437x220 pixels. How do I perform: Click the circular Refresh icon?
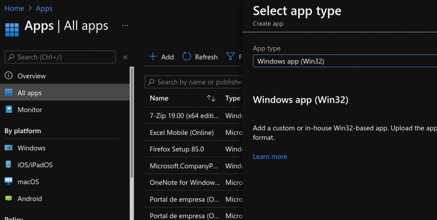tap(187, 56)
